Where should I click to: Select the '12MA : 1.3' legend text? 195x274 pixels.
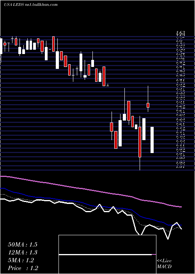[x=23, y=252]
